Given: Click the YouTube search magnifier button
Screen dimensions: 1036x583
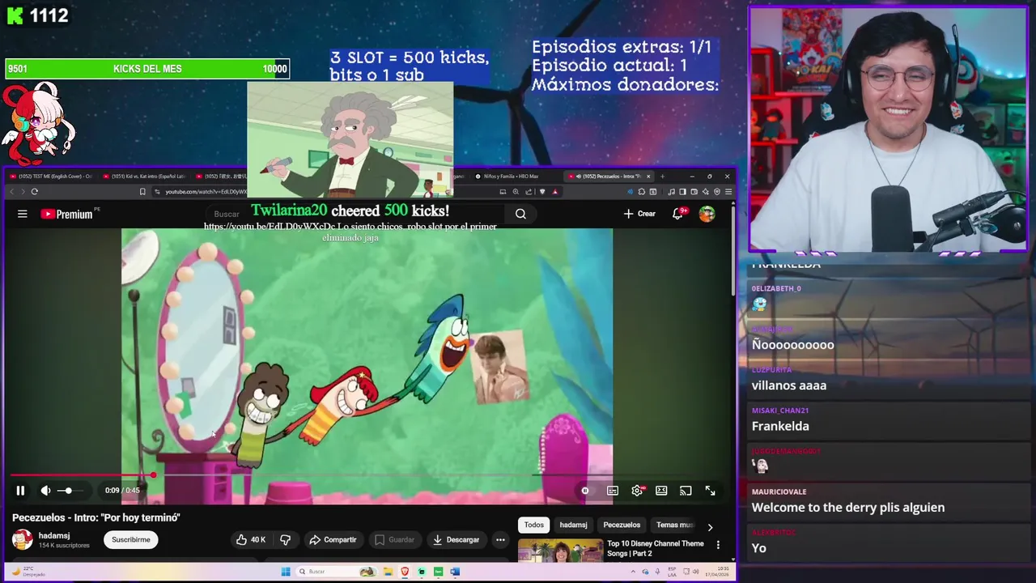Looking at the screenshot, I should coord(520,214).
